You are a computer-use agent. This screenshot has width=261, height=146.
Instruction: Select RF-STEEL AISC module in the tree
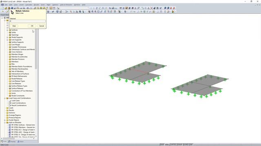point(23,132)
